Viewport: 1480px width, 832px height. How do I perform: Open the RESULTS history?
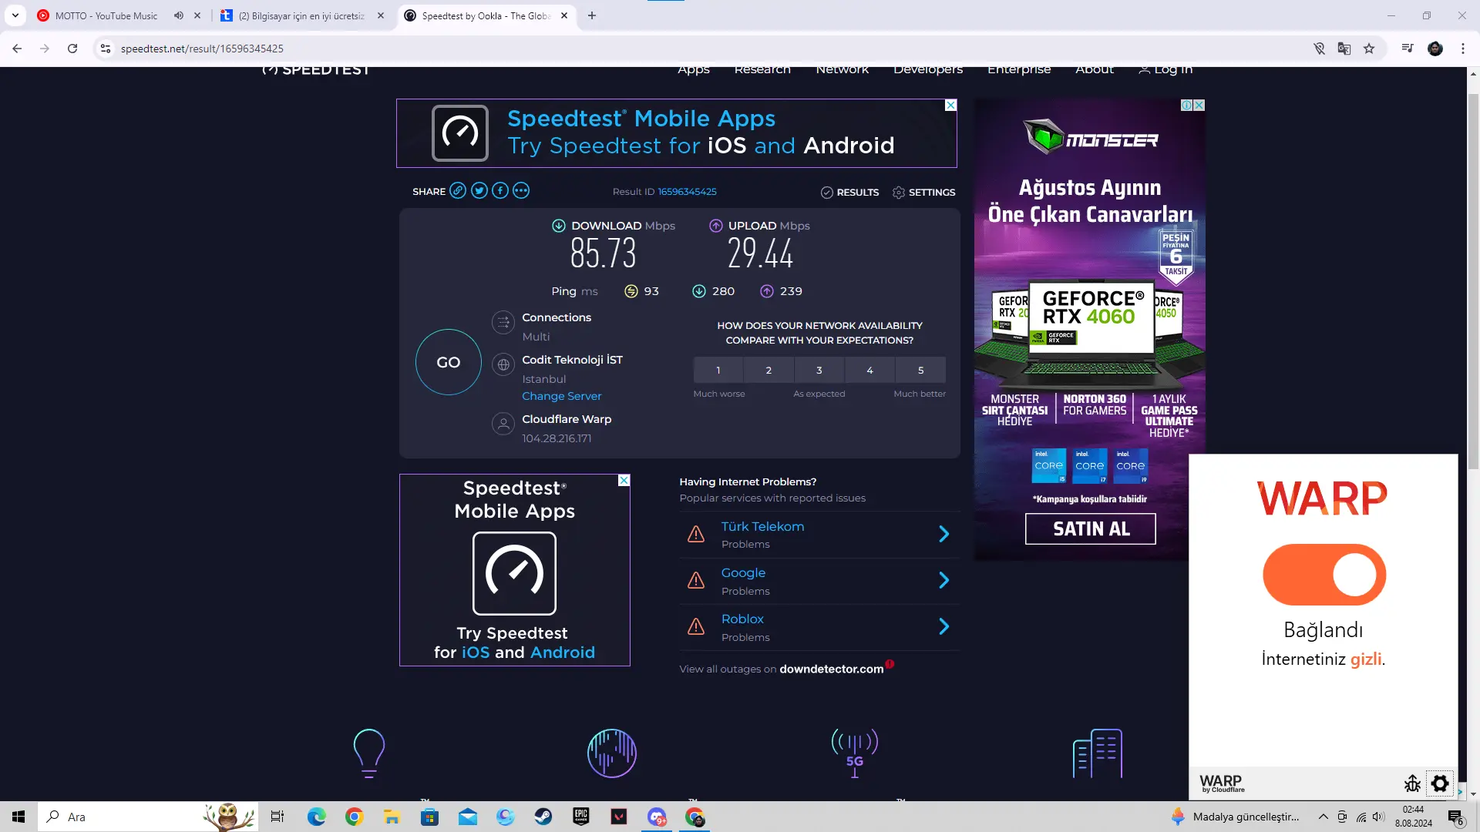click(x=849, y=192)
